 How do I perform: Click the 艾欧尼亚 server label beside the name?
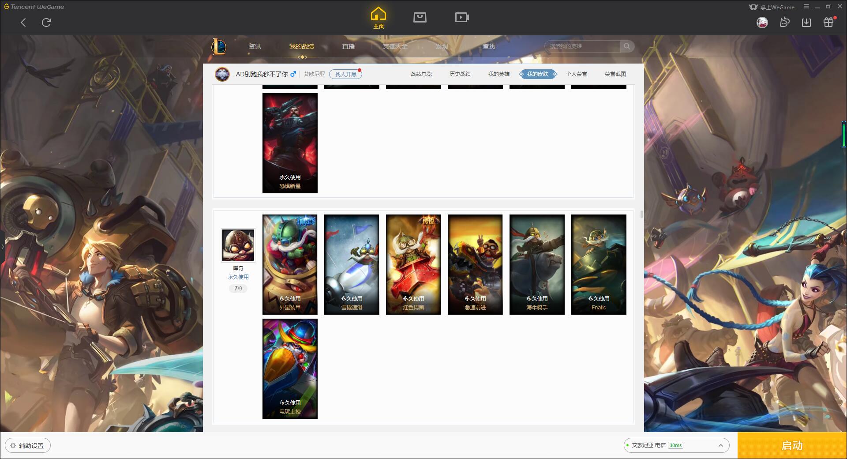[314, 74]
